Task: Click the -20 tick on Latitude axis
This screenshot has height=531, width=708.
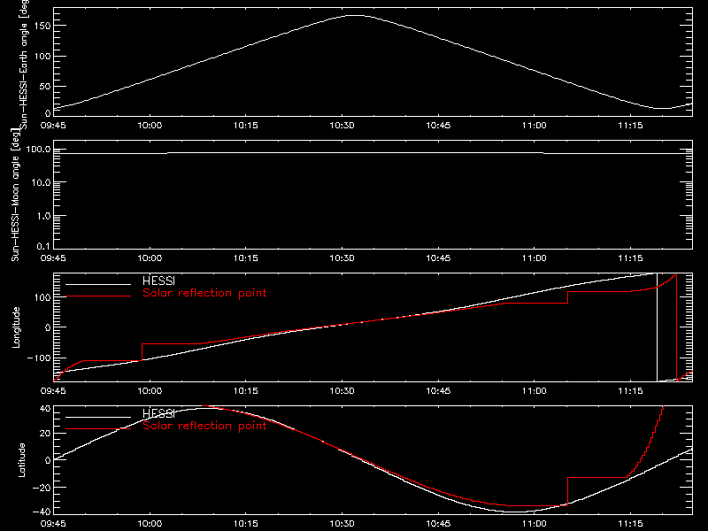Action: [x=42, y=488]
